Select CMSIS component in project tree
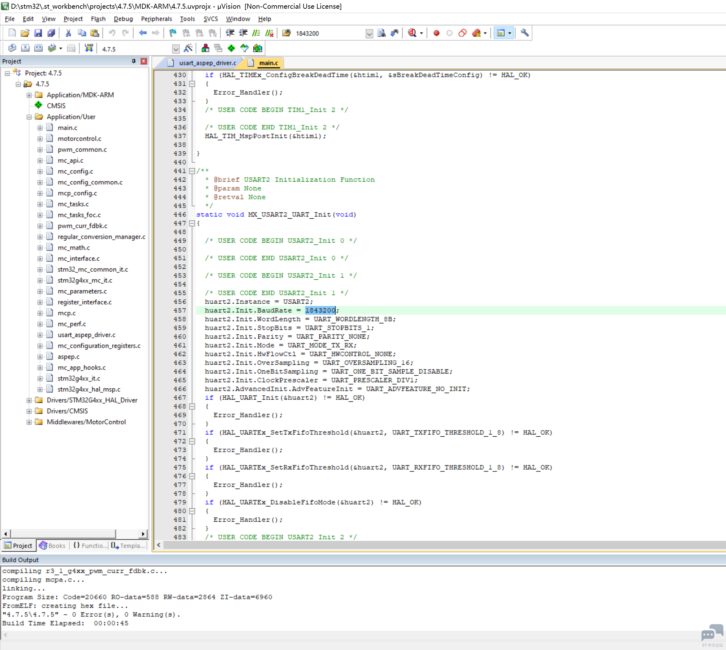 tap(56, 106)
